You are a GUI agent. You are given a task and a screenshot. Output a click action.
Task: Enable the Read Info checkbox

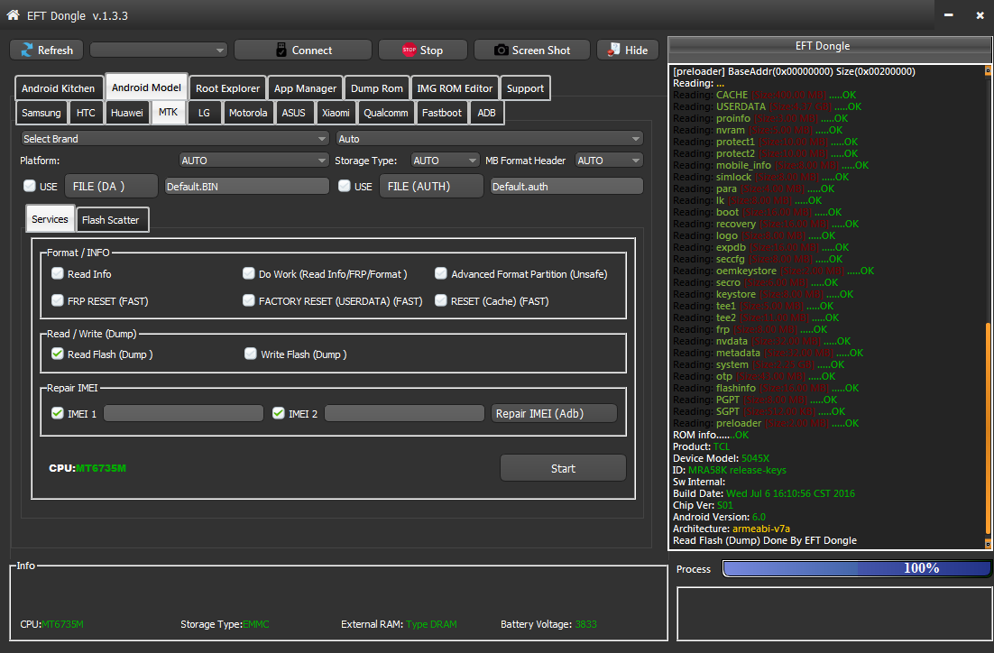tap(58, 273)
